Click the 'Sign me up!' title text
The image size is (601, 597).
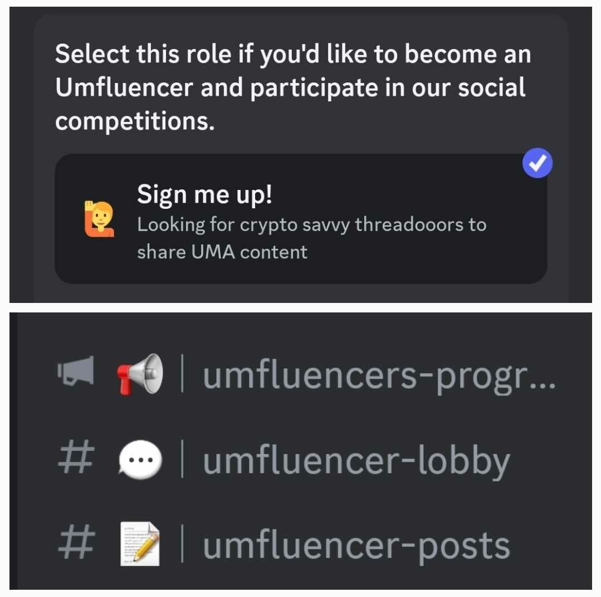[204, 195]
